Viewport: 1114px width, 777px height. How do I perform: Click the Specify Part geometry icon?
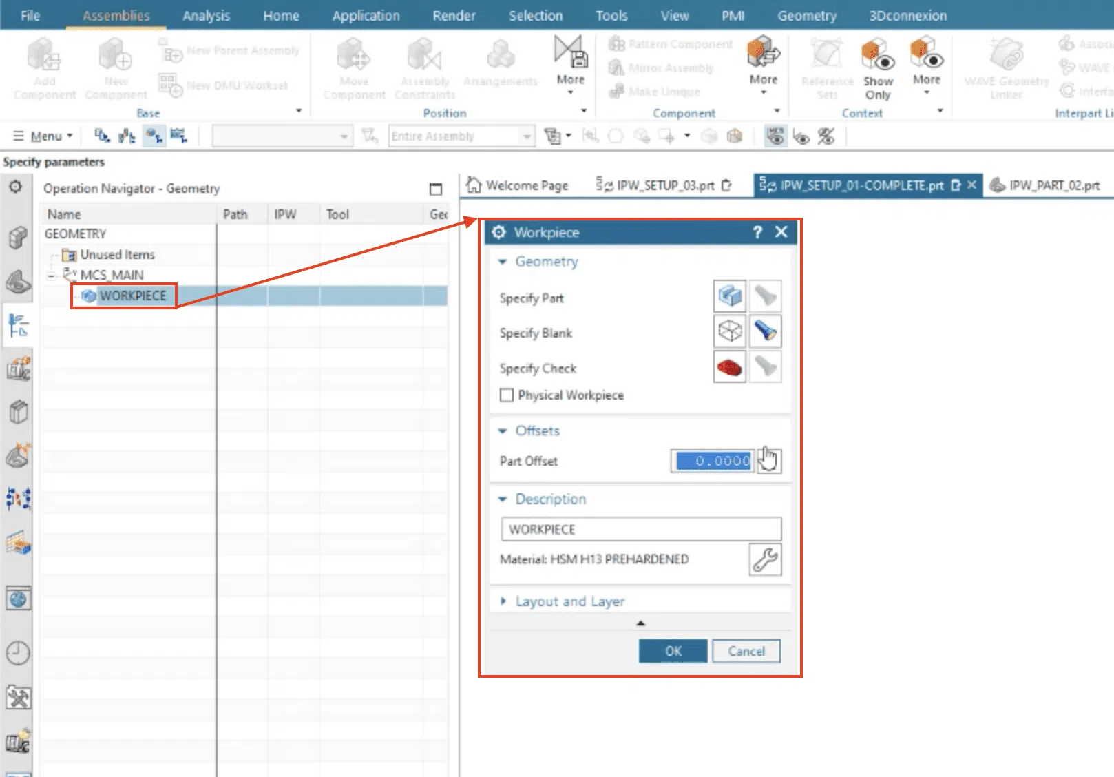coord(729,297)
